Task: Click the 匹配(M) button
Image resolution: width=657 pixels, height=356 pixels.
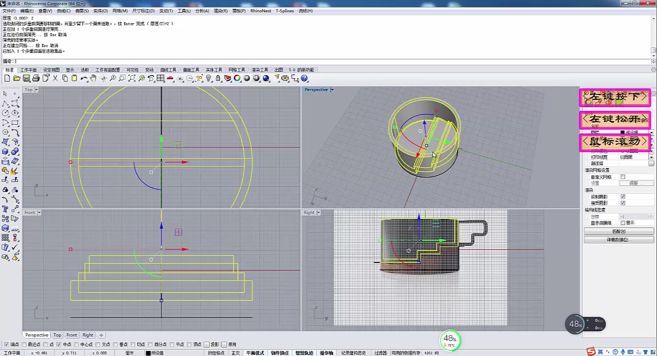Action: (618, 231)
